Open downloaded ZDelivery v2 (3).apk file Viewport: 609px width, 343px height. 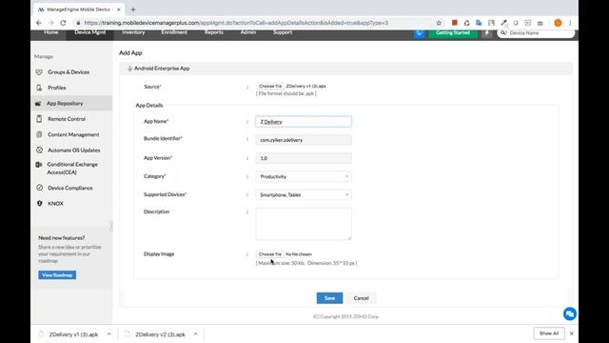pyautogui.click(x=160, y=334)
